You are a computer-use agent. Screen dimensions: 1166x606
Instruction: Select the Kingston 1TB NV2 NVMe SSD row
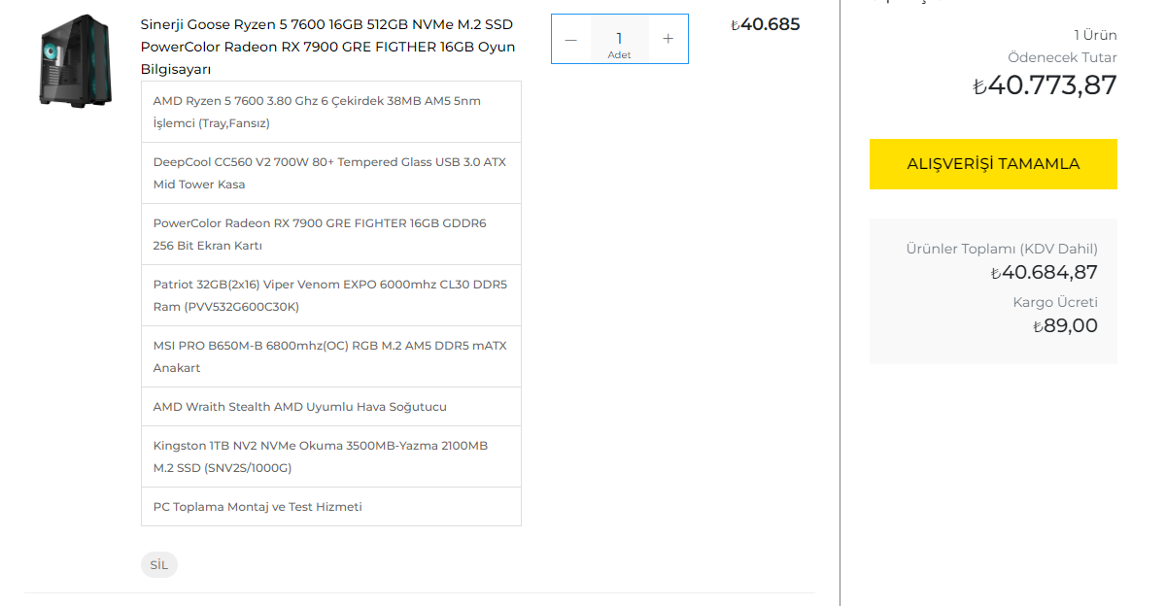(x=331, y=456)
